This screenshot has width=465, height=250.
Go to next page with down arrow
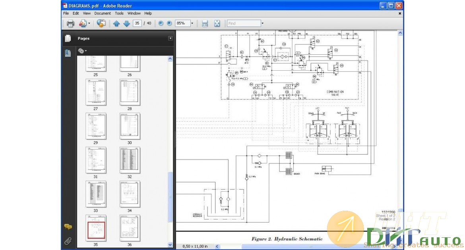pos(127,24)
